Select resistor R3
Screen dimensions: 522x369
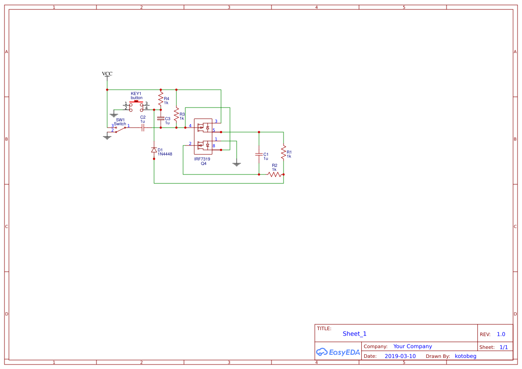coord(176,114)
